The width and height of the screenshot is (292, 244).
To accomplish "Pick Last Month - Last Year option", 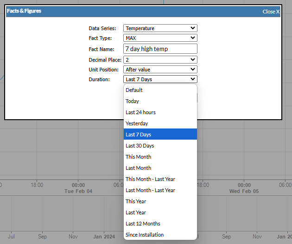I will pyautogui.click(x=160, y=190).
